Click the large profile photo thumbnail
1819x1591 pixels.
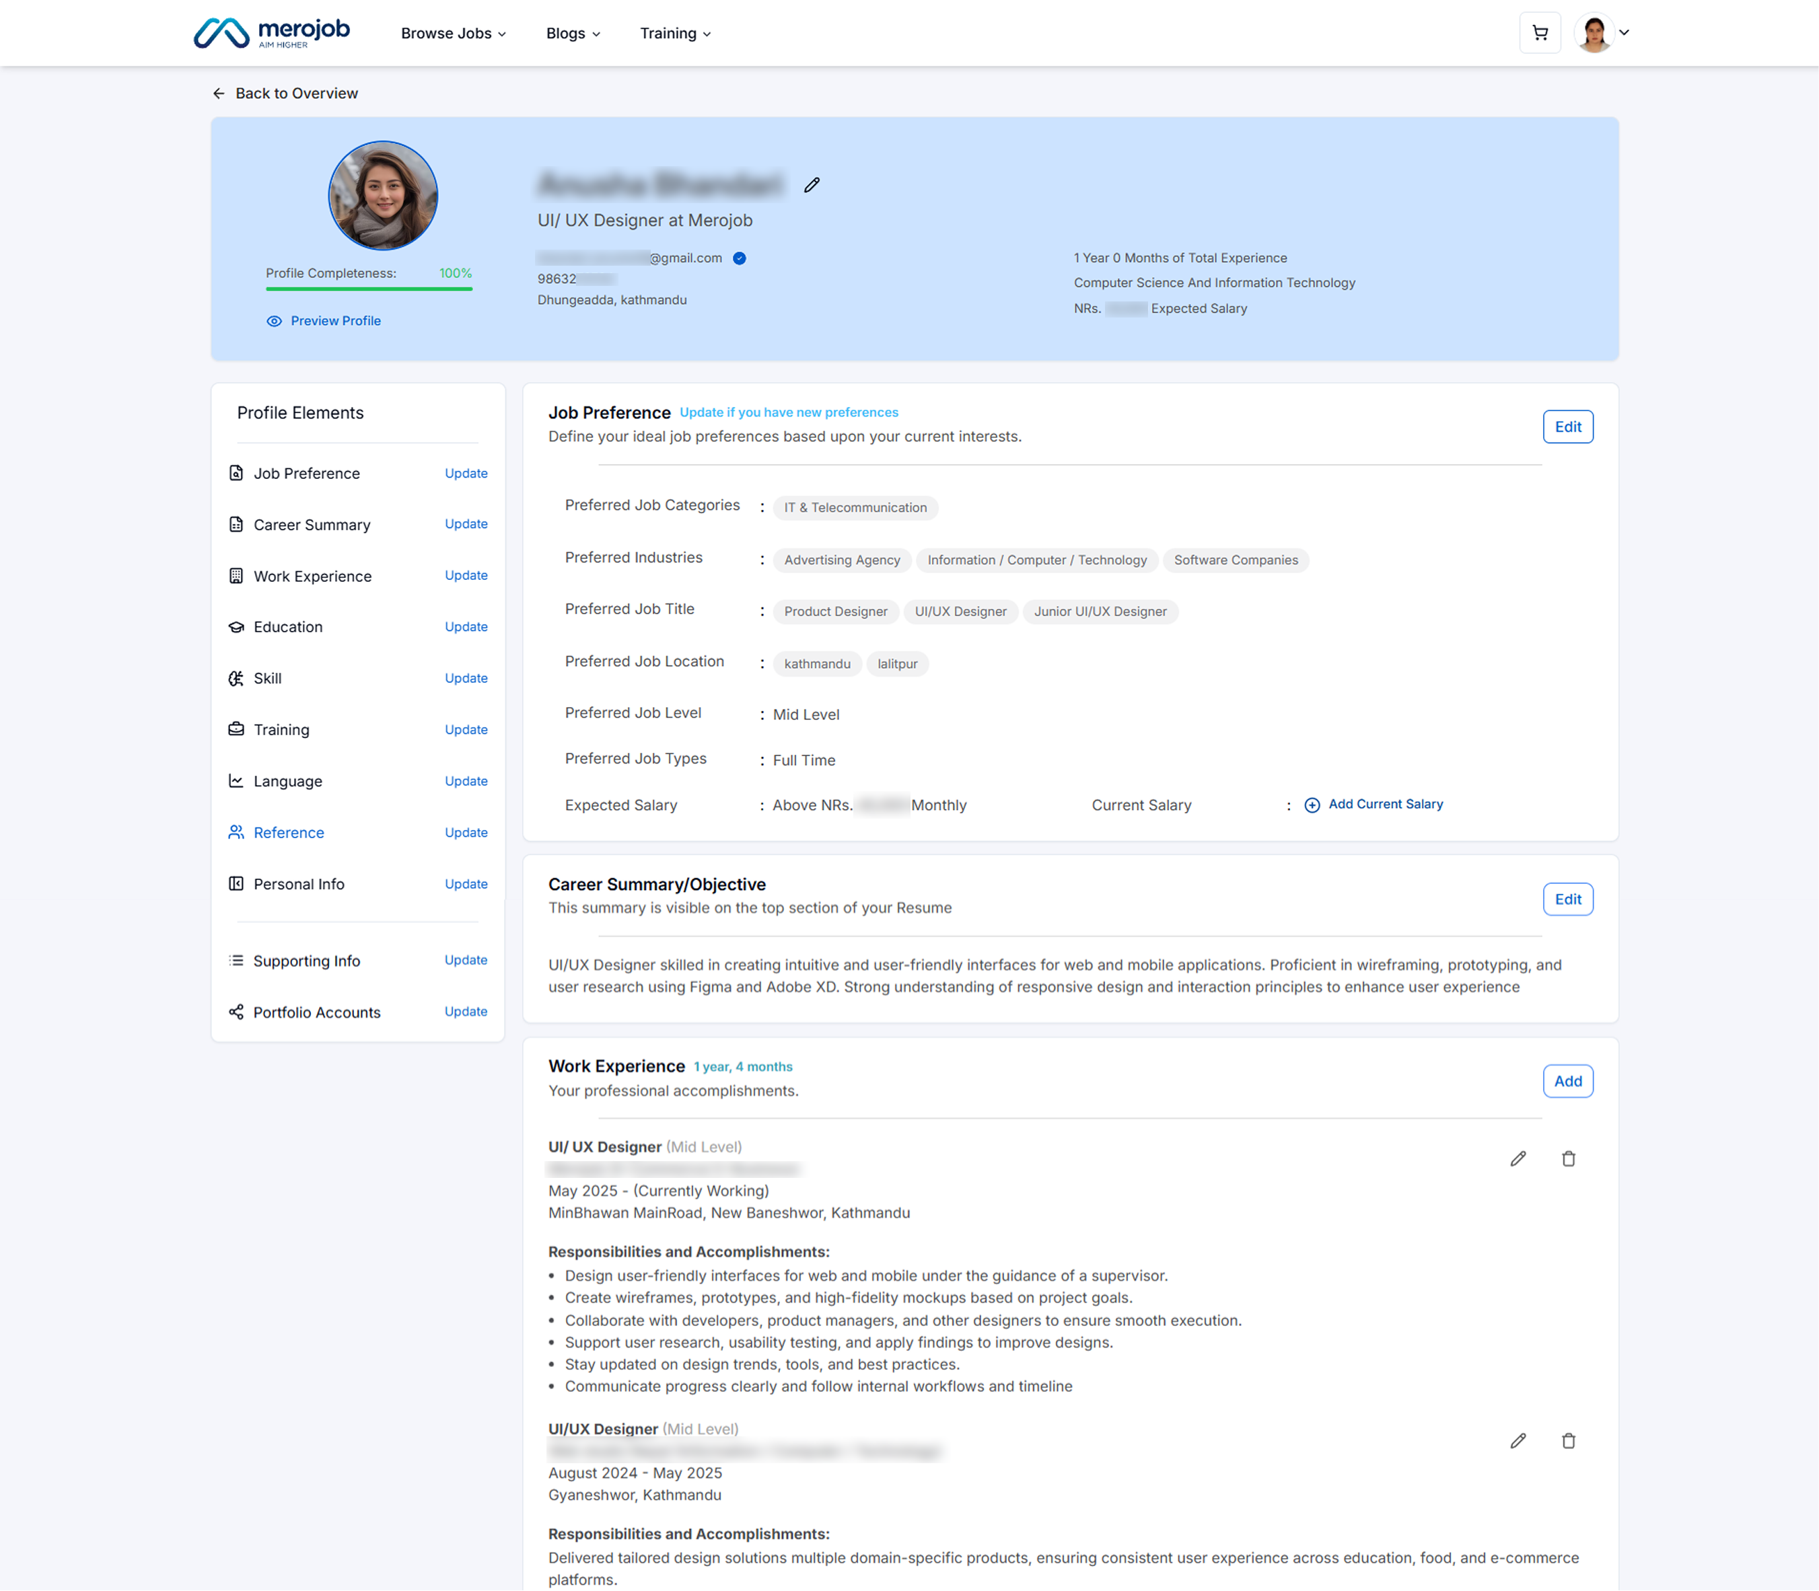point(383,195)
